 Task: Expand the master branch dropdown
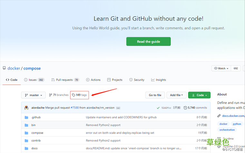(34, 95)
